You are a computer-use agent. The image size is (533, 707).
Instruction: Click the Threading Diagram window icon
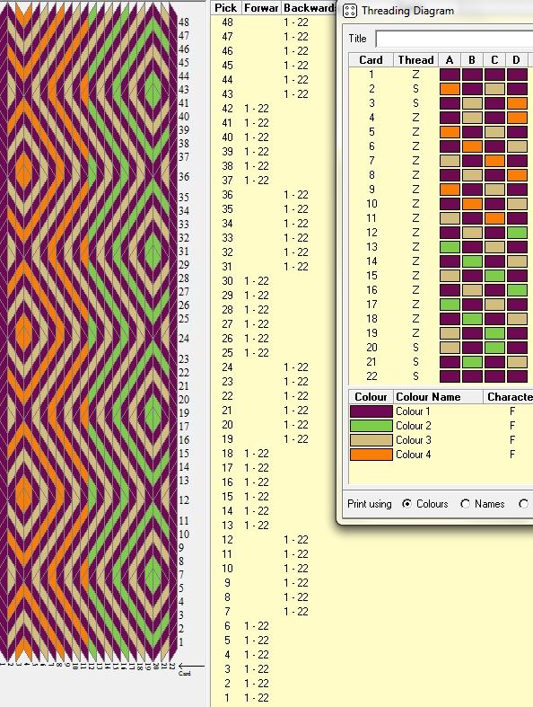(x=350, y=11)
